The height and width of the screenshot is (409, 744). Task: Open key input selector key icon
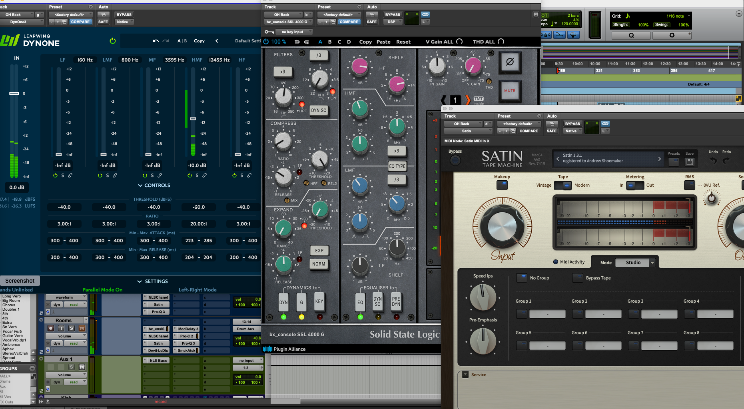click(269, 32)
